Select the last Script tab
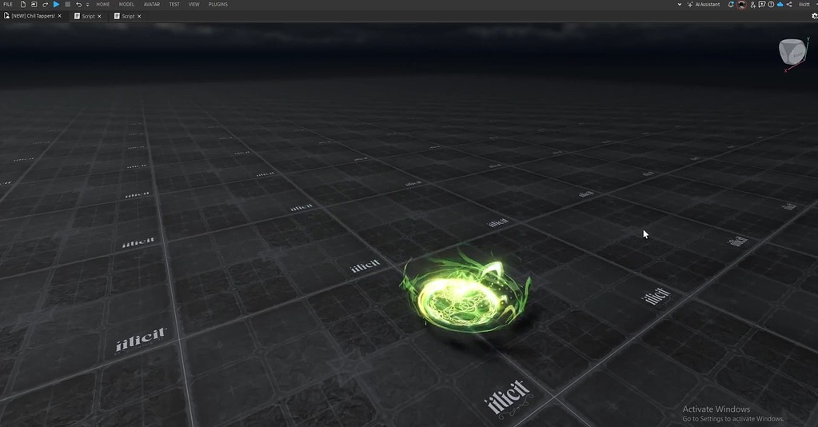The image size is (818, 427). 128,16
